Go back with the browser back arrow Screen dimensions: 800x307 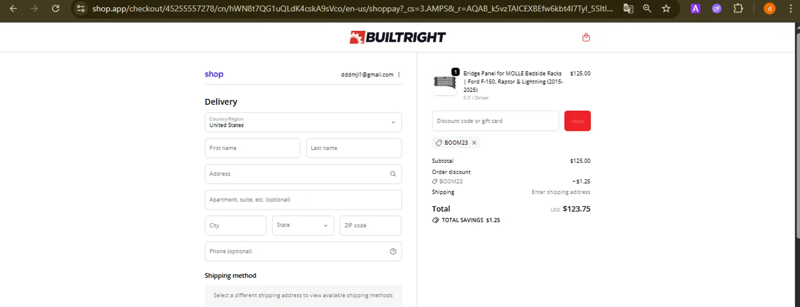(x=13, y=9)
